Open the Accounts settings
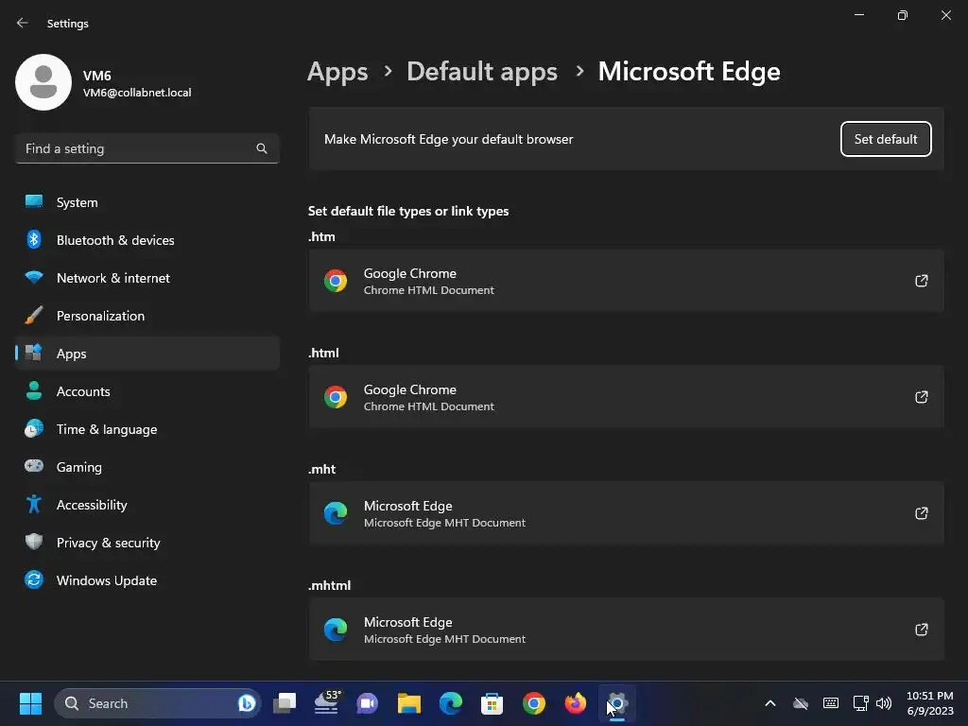This screenshot has width=968, height=726. tap(147, 391)
